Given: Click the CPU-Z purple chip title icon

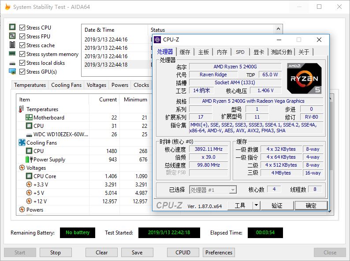Looking at the screenshot, I should point(157,40).
